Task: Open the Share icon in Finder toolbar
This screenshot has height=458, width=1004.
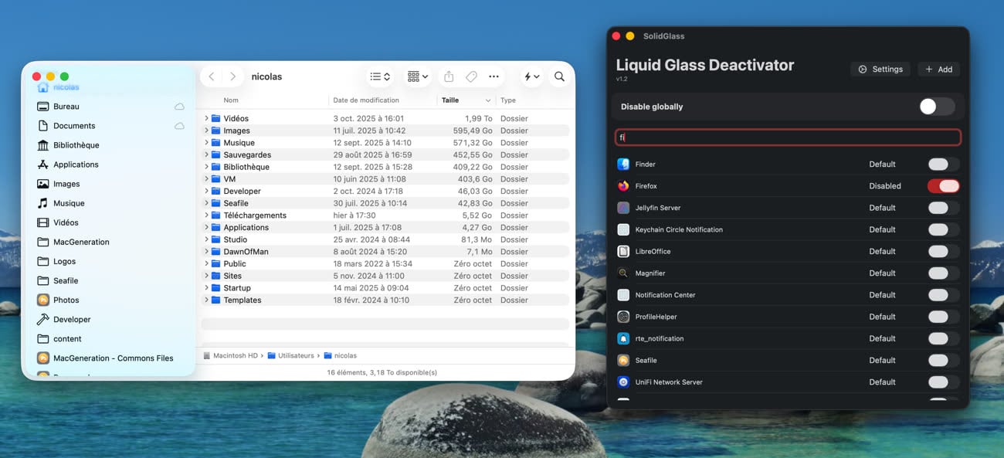Action: (449, 76)
